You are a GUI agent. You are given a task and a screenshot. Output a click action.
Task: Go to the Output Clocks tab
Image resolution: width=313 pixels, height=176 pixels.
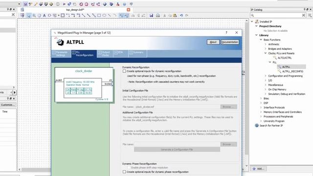(x=105, y=54)
